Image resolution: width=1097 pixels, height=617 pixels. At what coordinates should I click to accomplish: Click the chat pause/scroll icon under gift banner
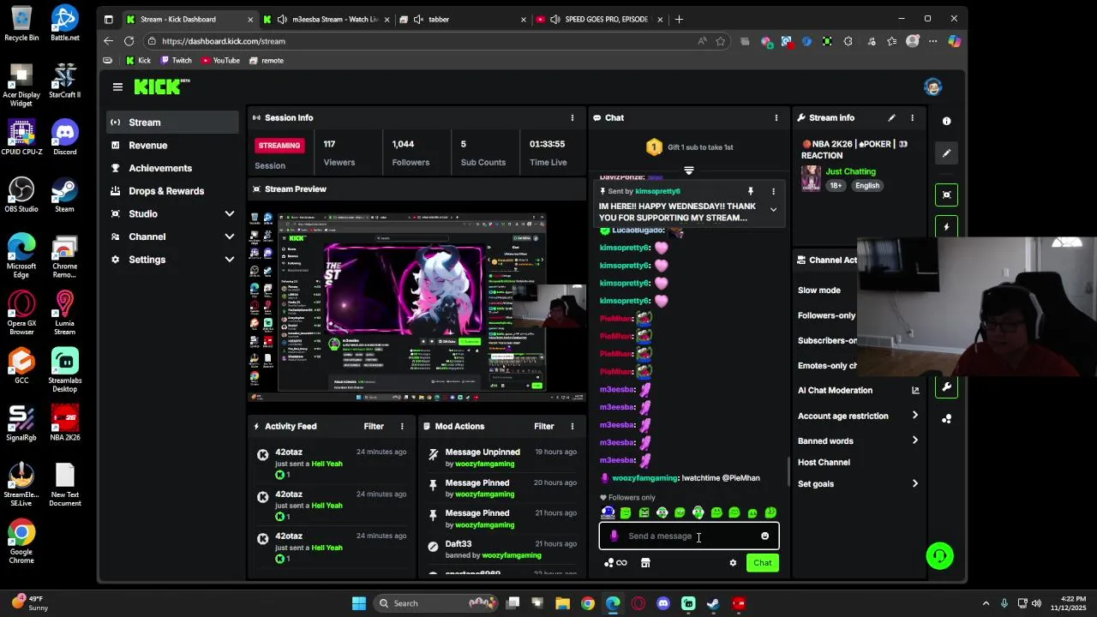point(688,171)
